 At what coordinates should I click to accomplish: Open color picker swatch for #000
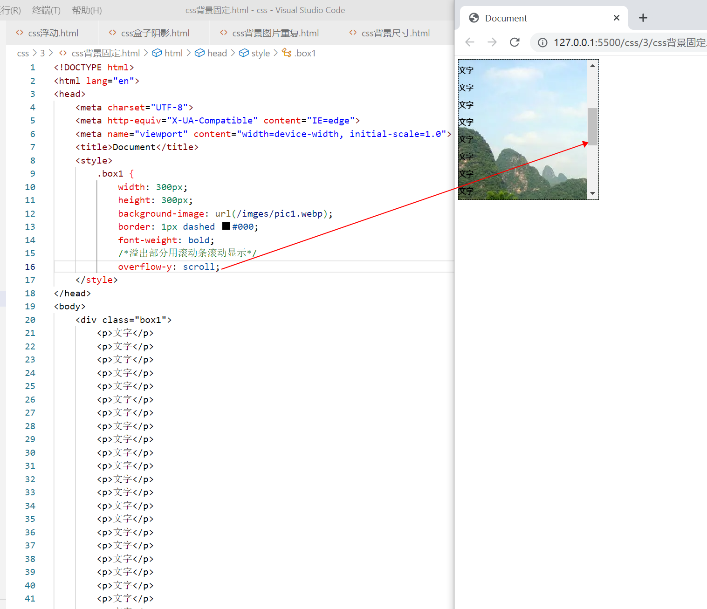coord(226,226)
